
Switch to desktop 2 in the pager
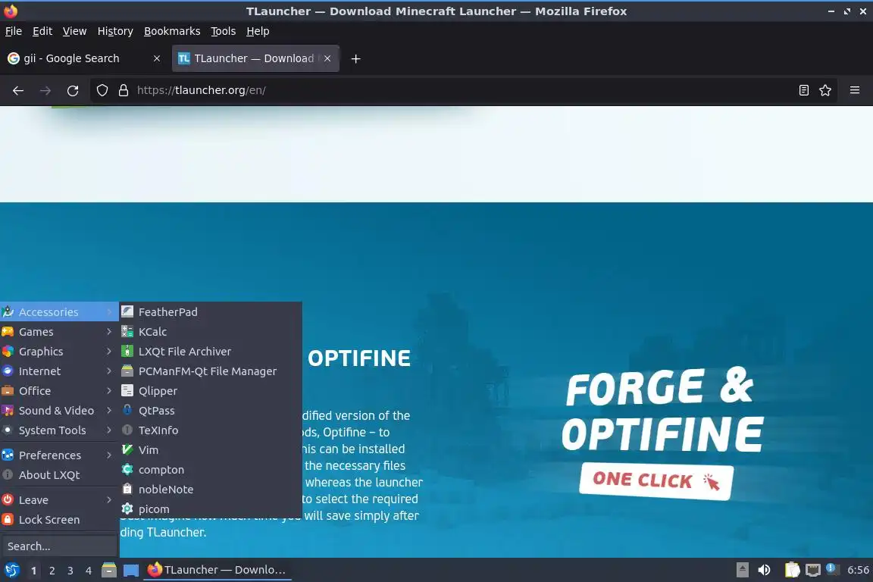click(52, 571)
